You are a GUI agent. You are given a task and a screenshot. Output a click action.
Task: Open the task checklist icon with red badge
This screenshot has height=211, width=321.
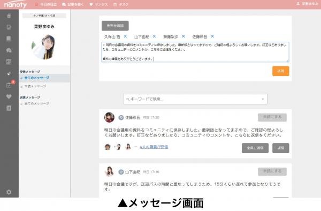coord(9,85)
